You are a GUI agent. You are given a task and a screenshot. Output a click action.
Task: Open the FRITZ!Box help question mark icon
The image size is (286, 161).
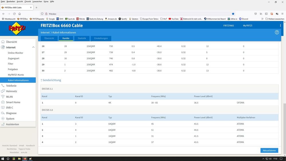point(277,32)
